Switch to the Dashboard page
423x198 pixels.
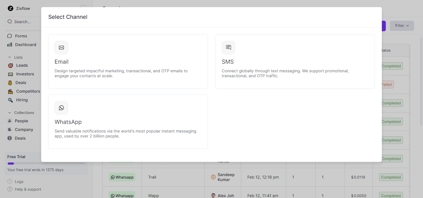(x=25, y=44)
